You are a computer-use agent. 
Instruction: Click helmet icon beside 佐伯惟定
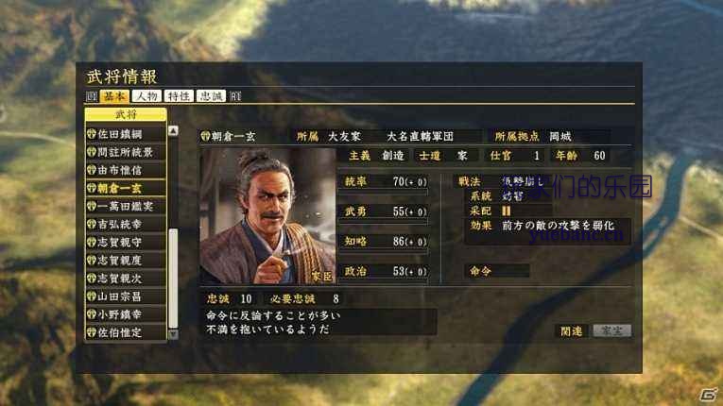tap(92, 332)
